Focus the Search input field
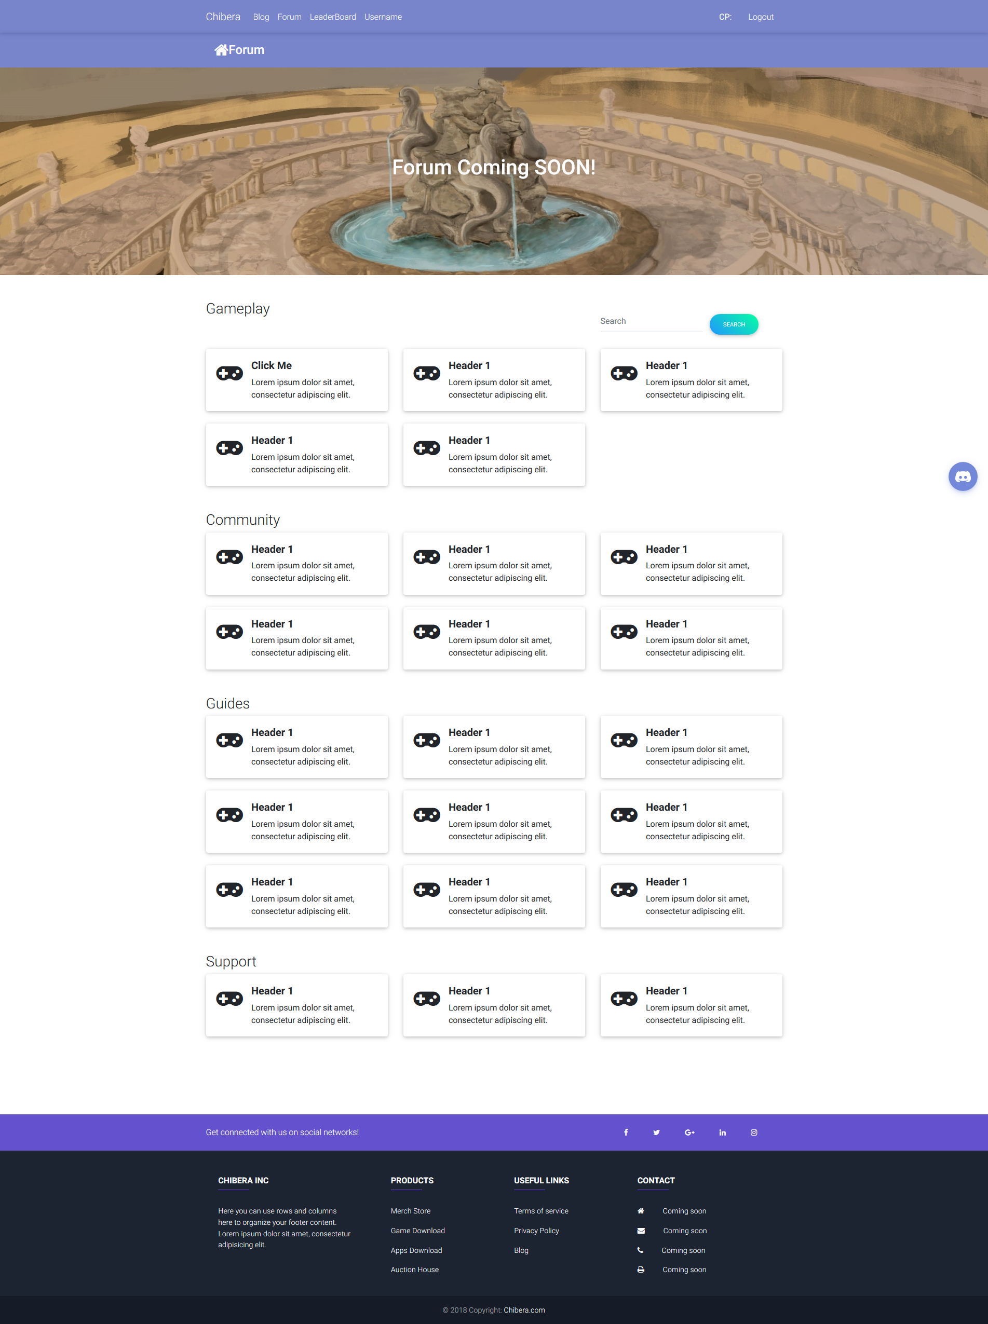This screenshot has width=988, height=1324. pos(651,322)
